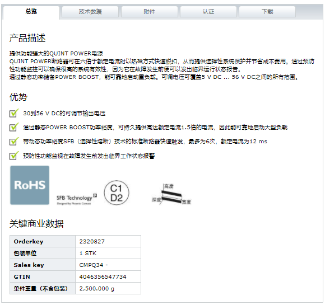This screenshot has width=325, height=305.
Task: Open the 总览 overview tab
Action: tap(31, 12)
